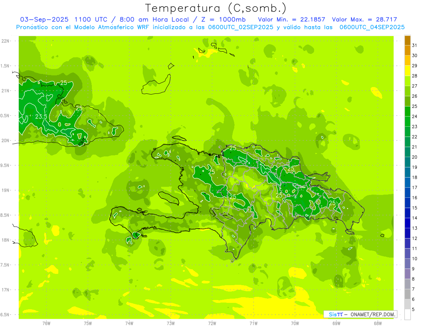
Task: Click the "73W" longitude axis label
Action: 171,323
